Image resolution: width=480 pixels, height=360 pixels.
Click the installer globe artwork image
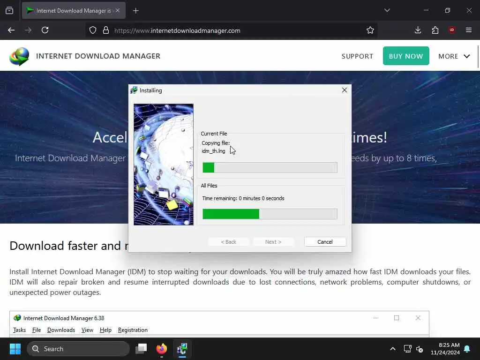coord(164,165)
